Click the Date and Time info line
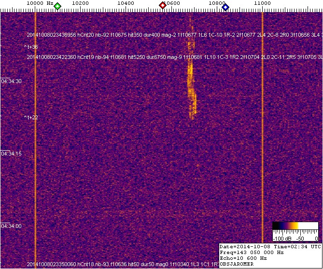This screenshot has height=269, width=323. [270, 246]
